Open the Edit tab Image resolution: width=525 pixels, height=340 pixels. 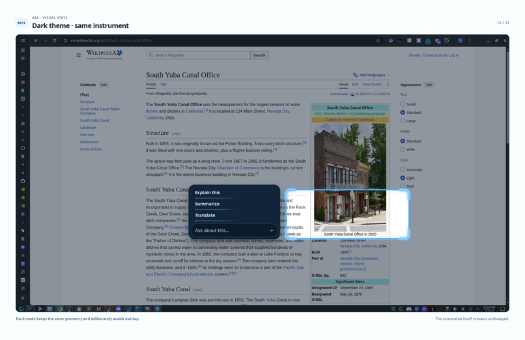pyautogui.click(x=355, y=84)
